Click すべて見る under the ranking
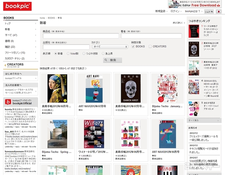The width and height of the screenshot is (225, 175). (204, 120)
